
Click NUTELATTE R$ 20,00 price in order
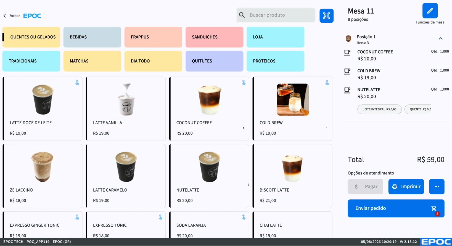point(366,97)
